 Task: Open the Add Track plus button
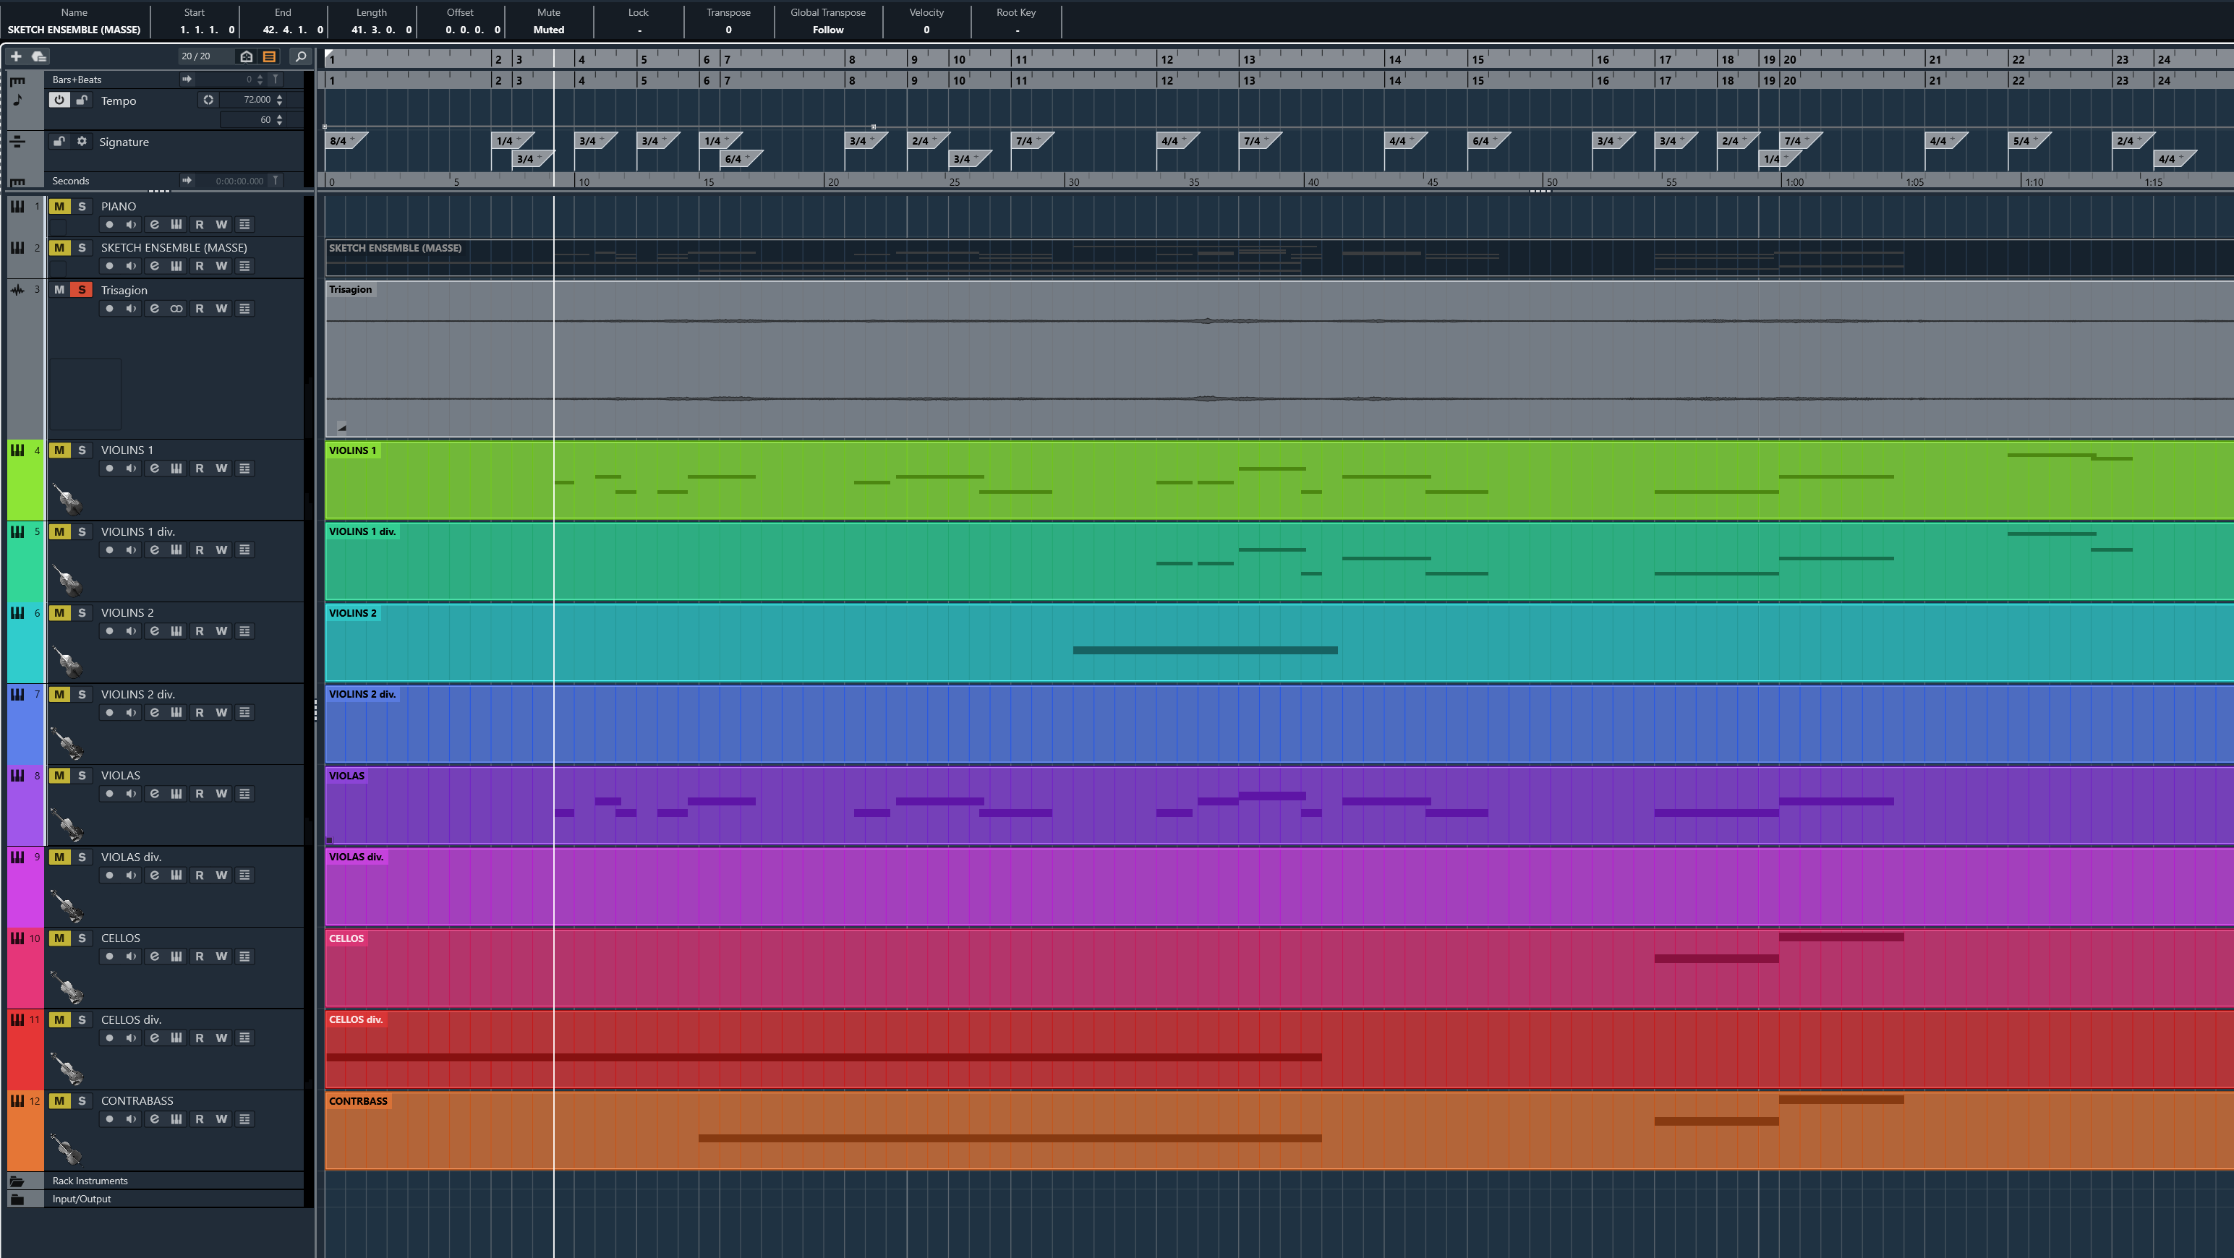16,56
